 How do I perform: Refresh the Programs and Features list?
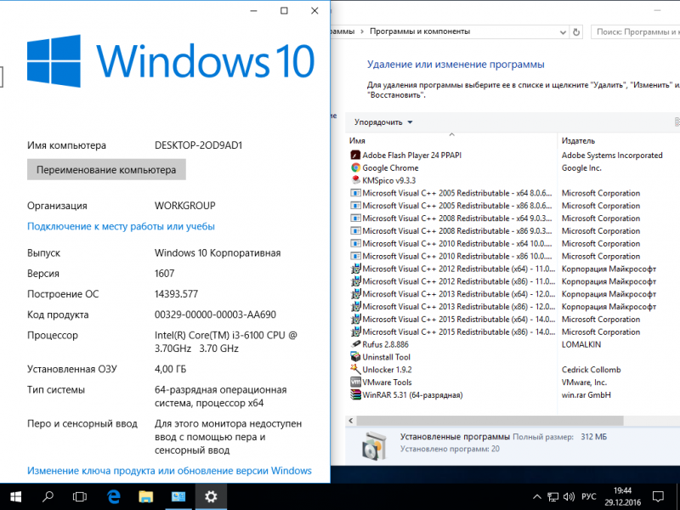(576, 31)
